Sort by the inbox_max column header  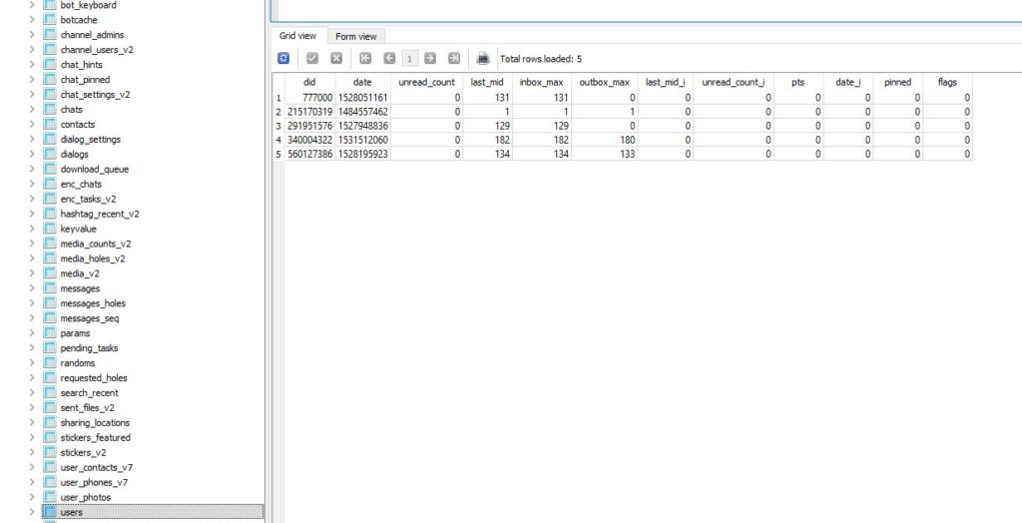(541, 82)
